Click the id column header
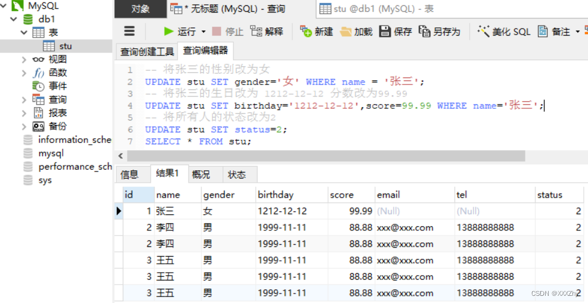588x303 pixels. click(x=138, y=195)
